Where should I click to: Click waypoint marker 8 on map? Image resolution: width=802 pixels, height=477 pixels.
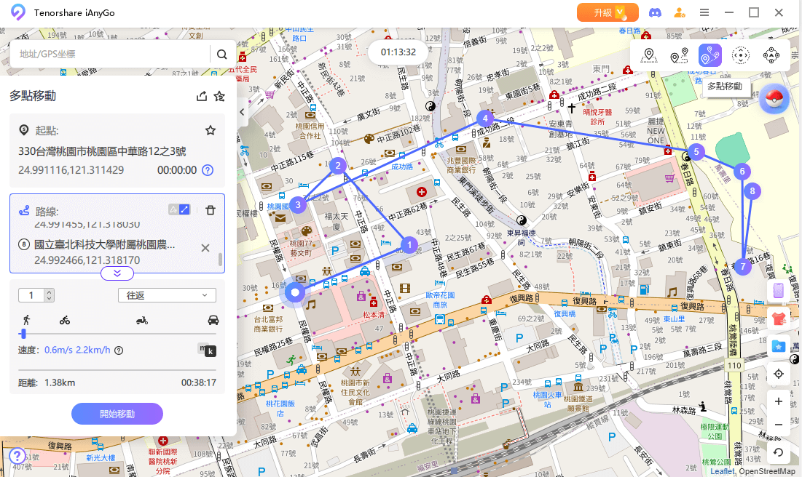pos(752,191)
